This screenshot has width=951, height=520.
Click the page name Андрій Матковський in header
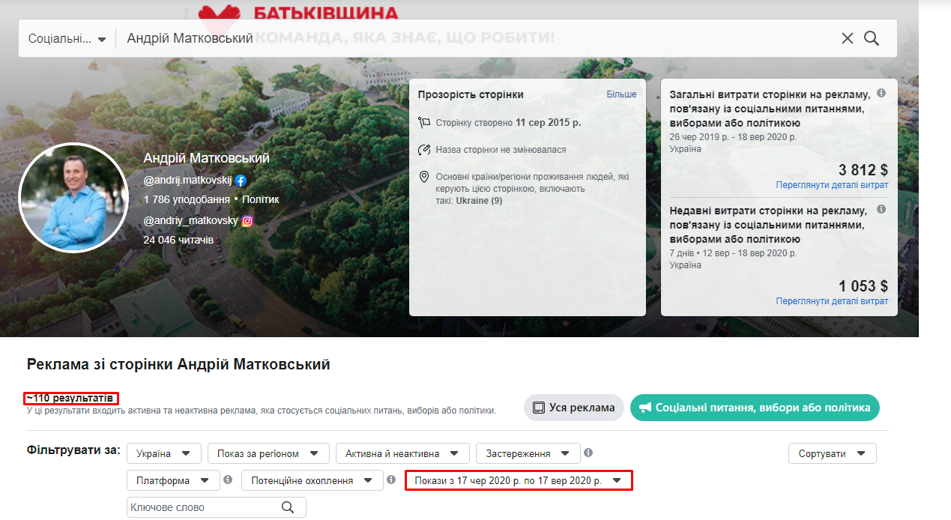pos(206,158)
